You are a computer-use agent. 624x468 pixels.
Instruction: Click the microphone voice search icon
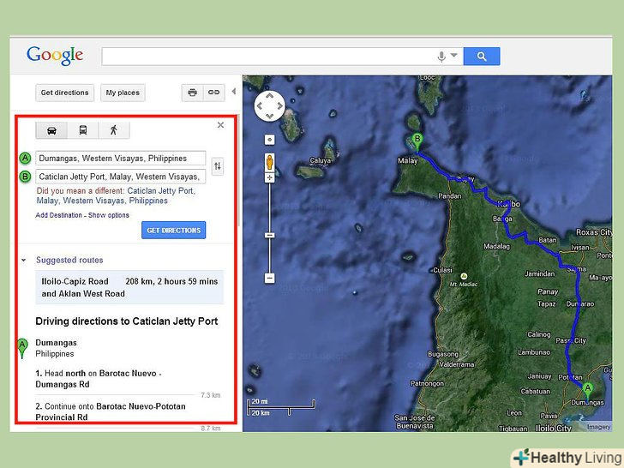tap(441, 57)
